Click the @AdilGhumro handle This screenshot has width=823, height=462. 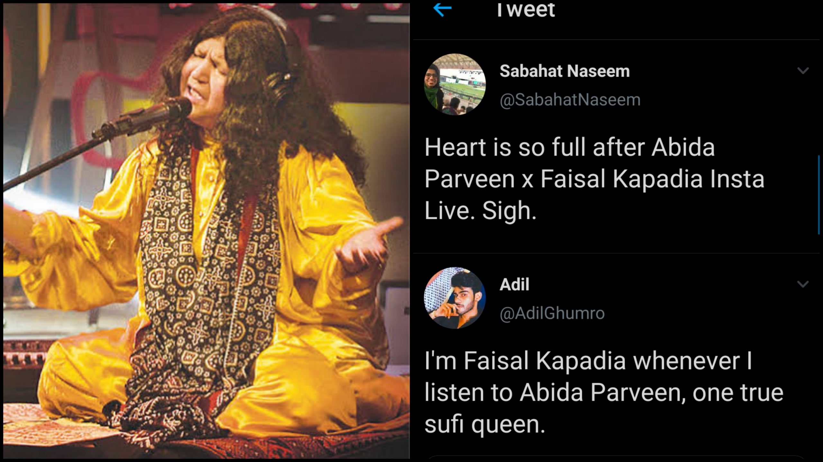coord(552,313)
